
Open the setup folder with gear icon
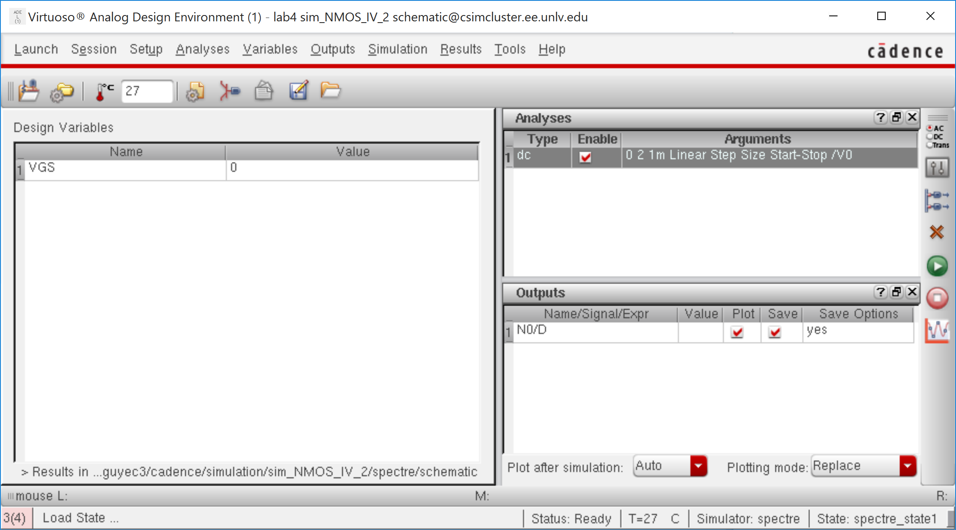62,92
